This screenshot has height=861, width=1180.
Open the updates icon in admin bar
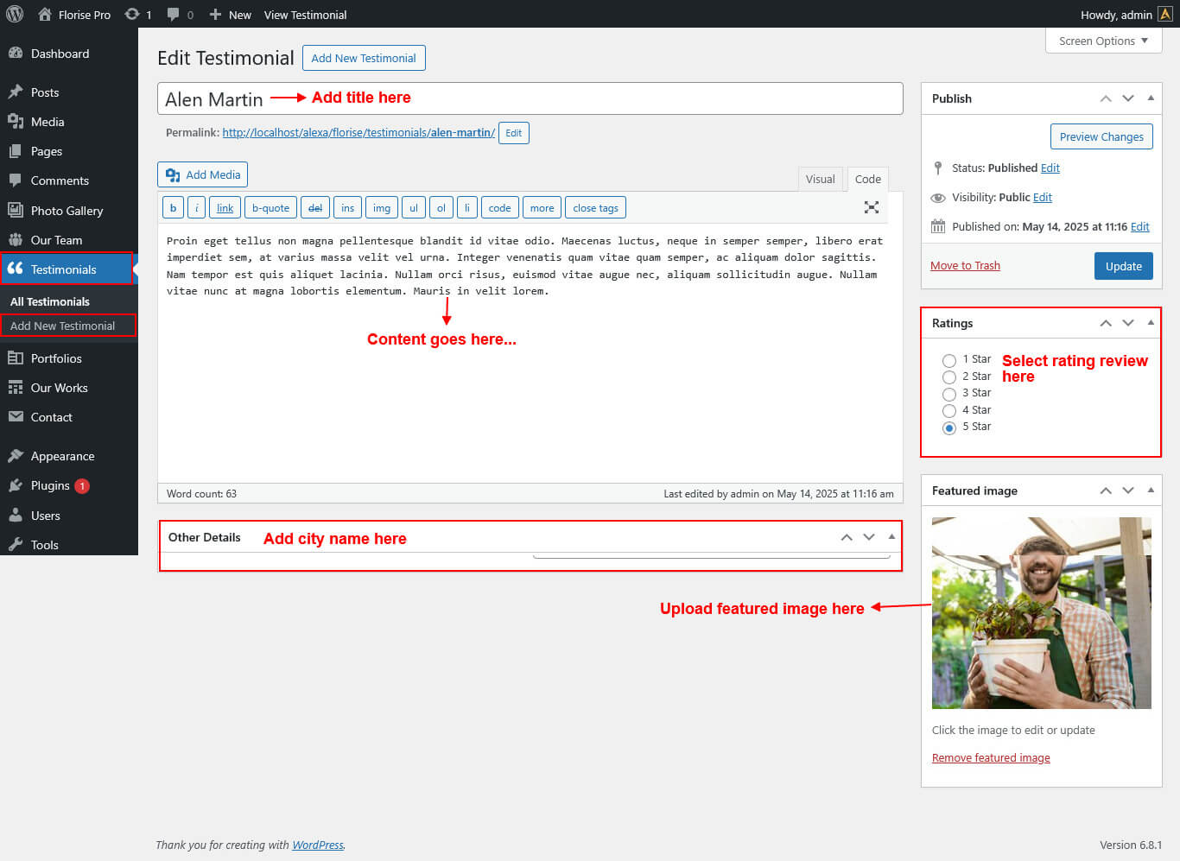132,15
